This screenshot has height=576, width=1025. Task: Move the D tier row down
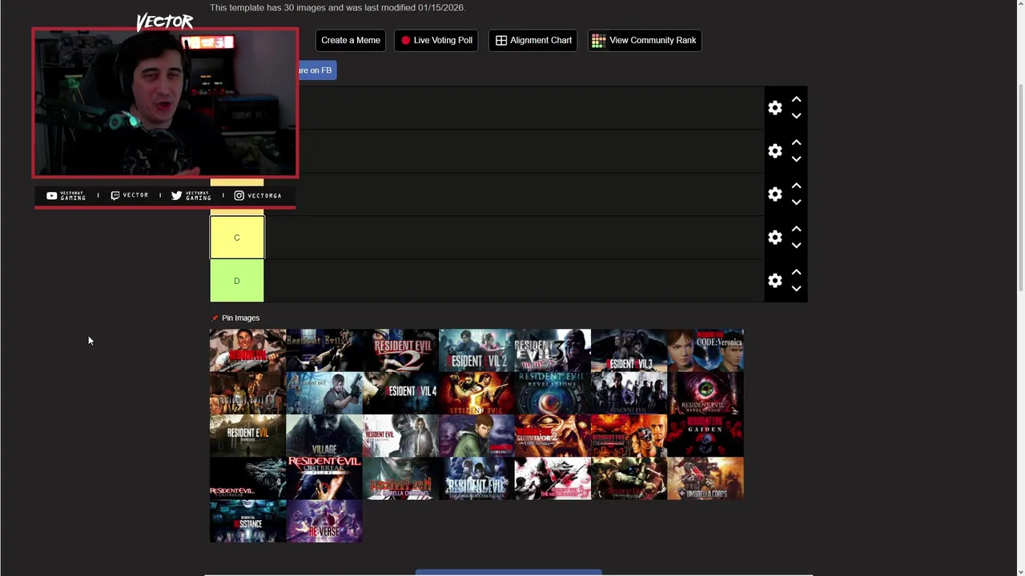[796, 289]
